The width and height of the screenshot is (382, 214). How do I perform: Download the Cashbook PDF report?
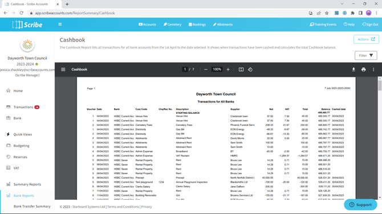[x=353, y=69]
